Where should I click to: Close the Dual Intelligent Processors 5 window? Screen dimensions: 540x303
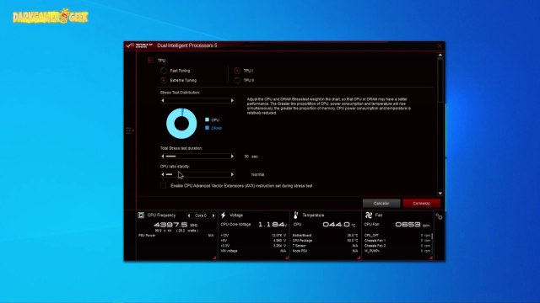point(440,45)
